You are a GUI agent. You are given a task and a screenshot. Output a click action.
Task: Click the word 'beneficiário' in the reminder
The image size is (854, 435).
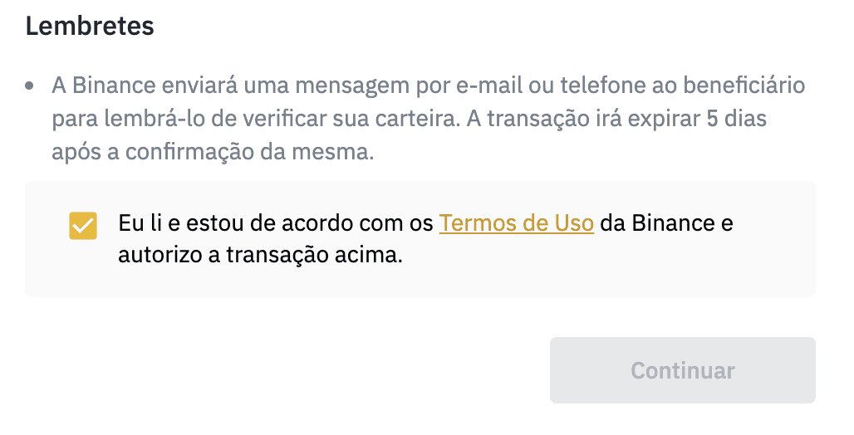pos(744,86)
